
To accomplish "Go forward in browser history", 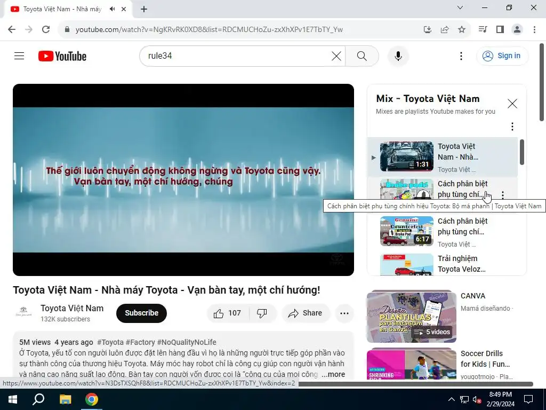I will point(29,29).
